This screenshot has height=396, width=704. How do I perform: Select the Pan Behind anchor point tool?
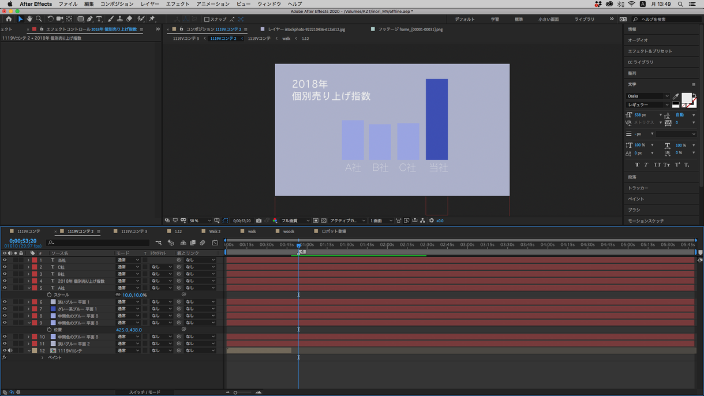(69, 19)
